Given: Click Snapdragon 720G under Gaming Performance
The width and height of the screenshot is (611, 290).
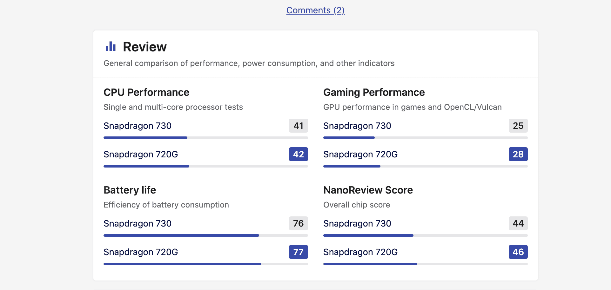Looking at the screenshot, I should 360,154.
